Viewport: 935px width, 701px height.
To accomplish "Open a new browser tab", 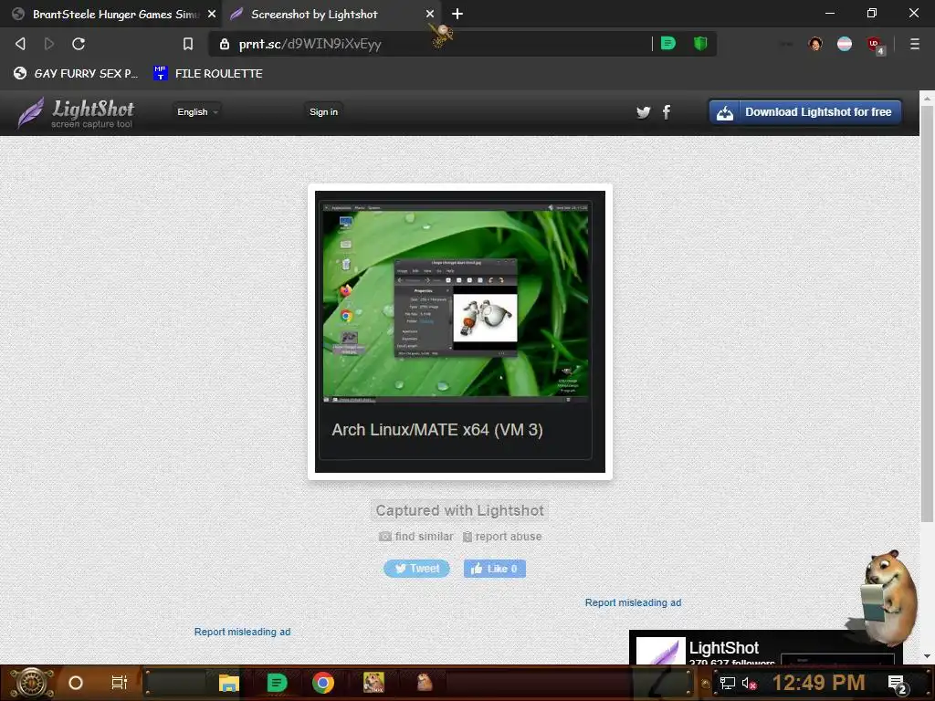I will [457, 13].
